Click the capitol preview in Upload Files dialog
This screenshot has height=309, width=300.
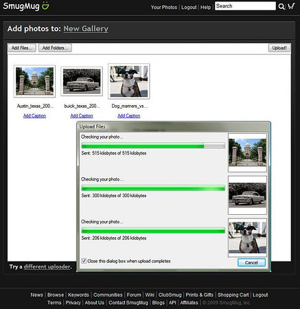click(247, 152)
